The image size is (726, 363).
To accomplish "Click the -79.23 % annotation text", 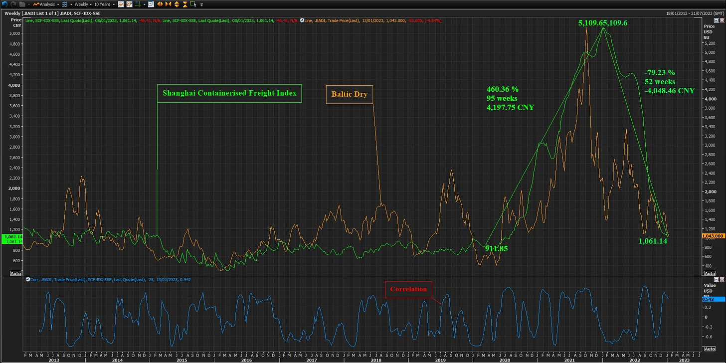I will coord(660,72).
